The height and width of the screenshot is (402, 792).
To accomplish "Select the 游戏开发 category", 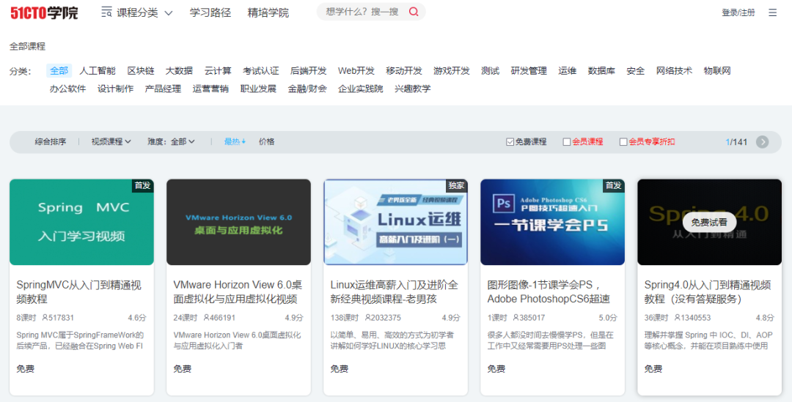I will point(452,70).
